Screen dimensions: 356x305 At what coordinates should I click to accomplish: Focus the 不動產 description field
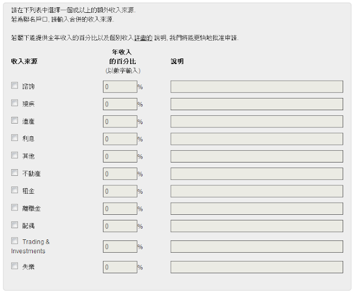[256, 174]
